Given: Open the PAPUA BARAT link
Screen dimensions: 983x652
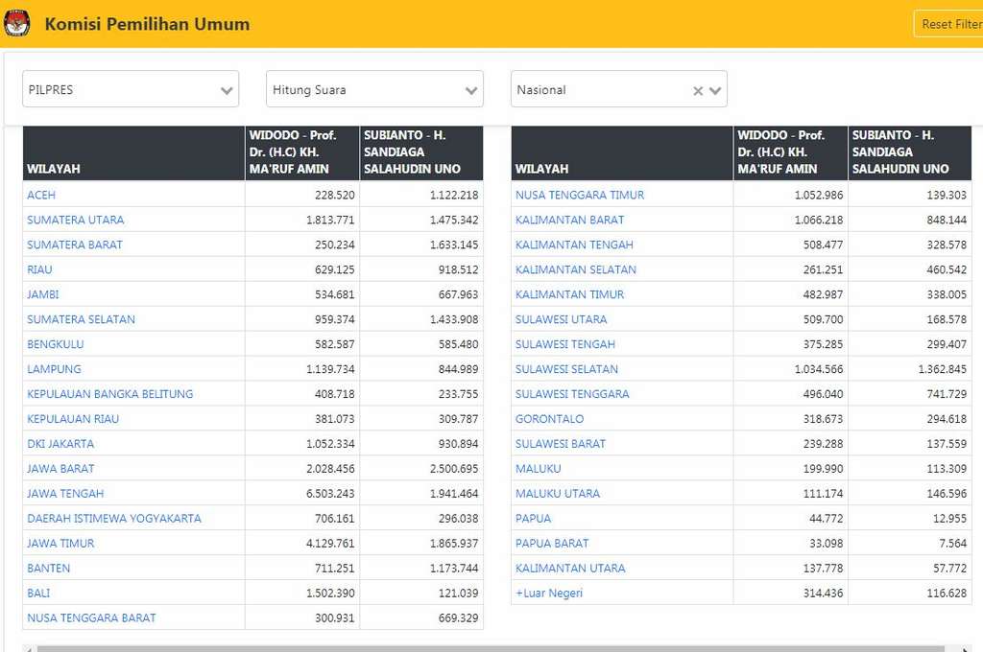Looking at the screenshot, I should click(x=552, y=544).
